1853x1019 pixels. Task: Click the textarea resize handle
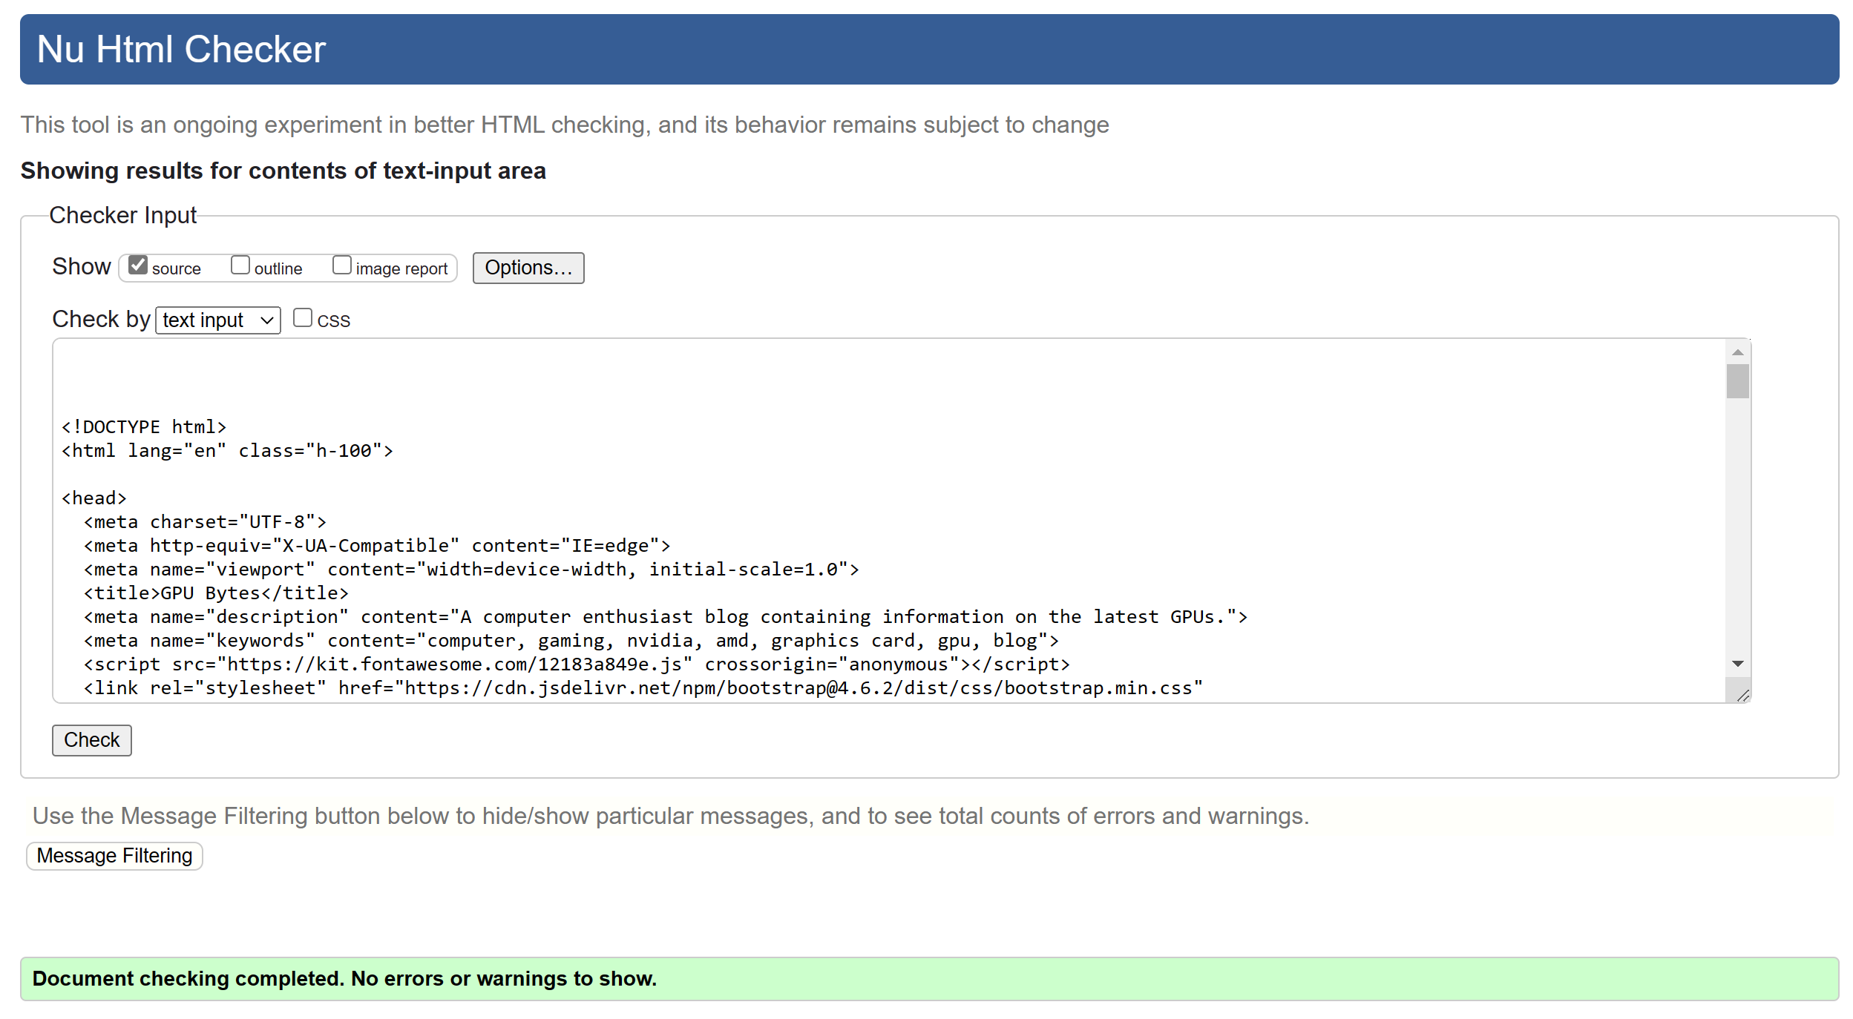pyautogui.click(x=1743, y=696)
